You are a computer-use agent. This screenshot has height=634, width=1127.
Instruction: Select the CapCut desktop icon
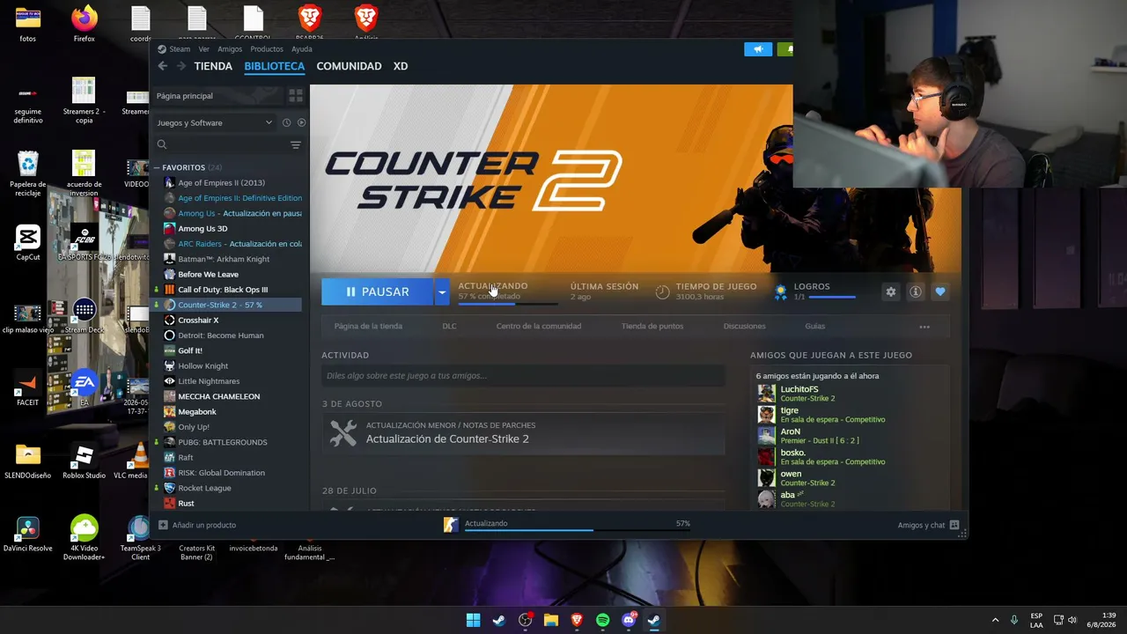pos(28,243)
